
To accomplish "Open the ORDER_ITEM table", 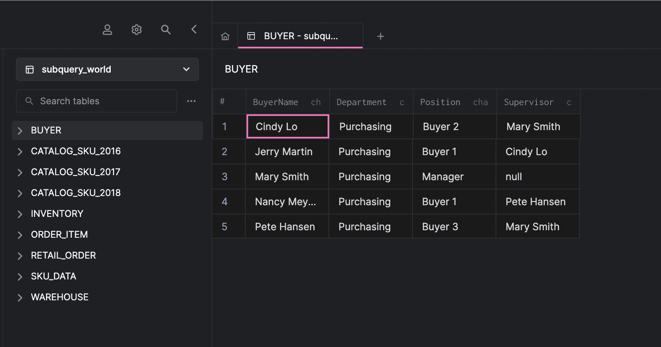I will click(59, 234).
